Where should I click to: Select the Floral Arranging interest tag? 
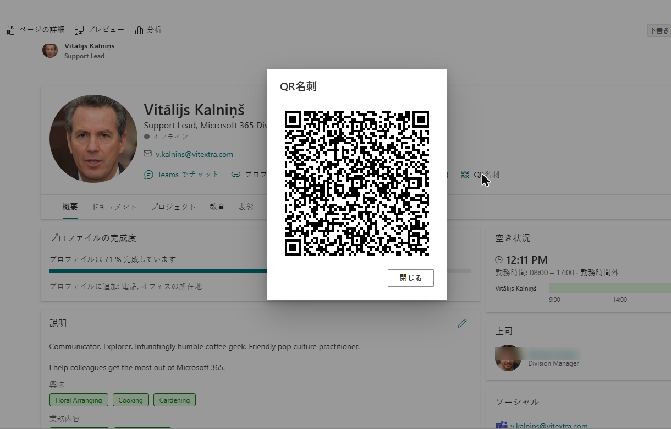(x=79, y=400)
